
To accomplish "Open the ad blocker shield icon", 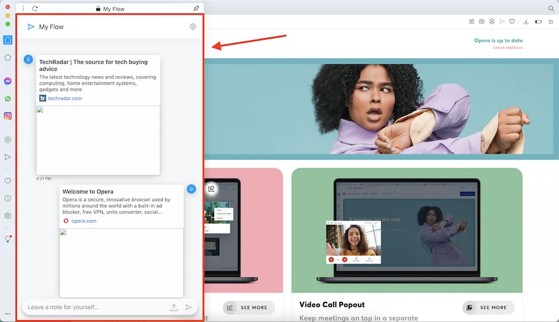I will click(492, 21).
